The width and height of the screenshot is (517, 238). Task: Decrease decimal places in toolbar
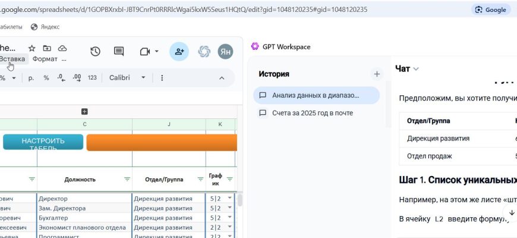click(x=61, y=77)
